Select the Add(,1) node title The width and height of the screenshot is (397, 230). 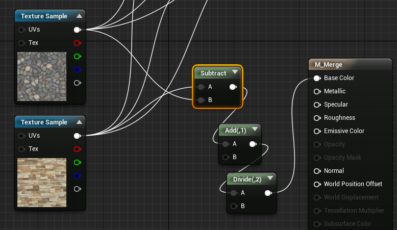[235, 131]
